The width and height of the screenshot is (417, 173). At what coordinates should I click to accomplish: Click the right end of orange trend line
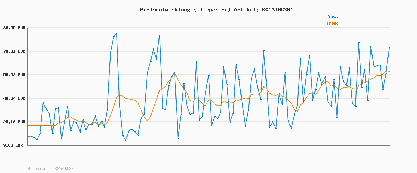[389, 71]
